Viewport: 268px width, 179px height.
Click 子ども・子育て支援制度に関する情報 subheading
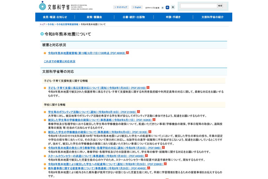tap(66, 81)
